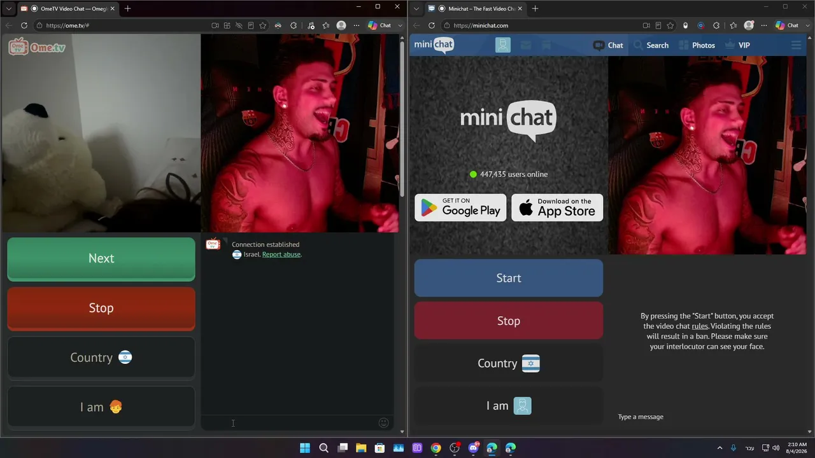Open the Minichat messages envelope icon

pyautogui.click(x=525, y=45)
